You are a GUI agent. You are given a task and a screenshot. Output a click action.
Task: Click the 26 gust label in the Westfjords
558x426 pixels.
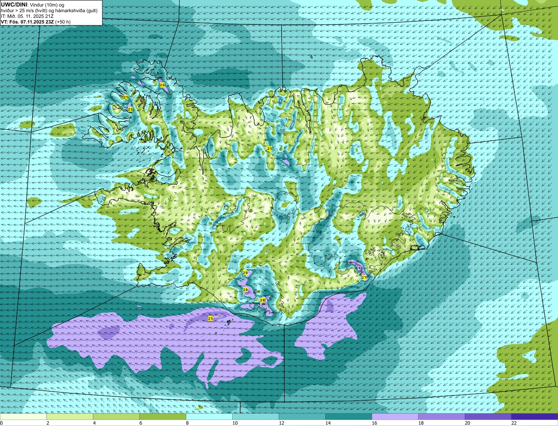(x=162, y=85)
